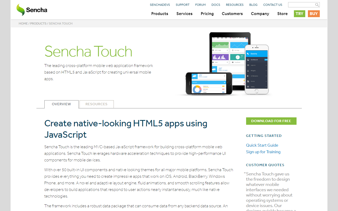
Task: Open the Customers menu
Action: (x=232, y=14)
